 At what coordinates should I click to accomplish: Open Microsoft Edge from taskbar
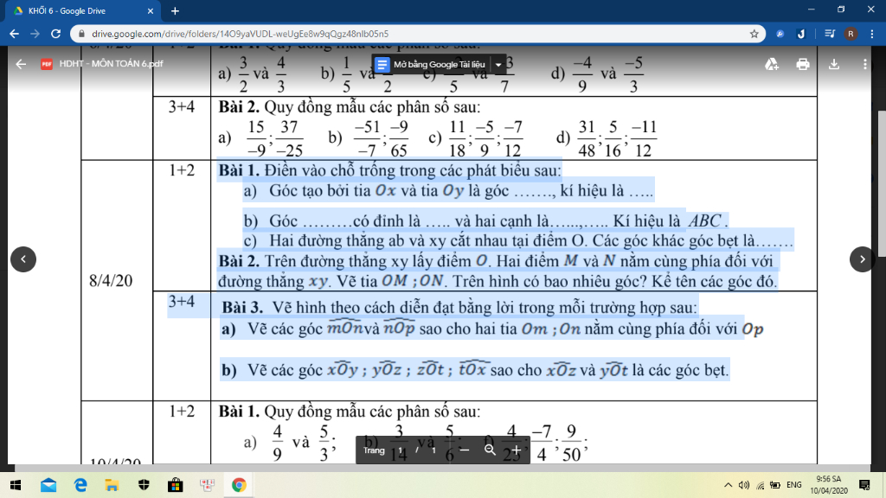[80, 485]
